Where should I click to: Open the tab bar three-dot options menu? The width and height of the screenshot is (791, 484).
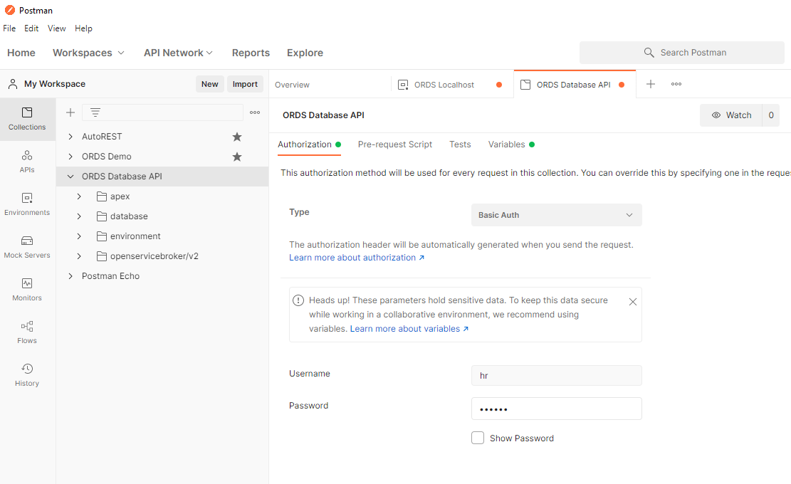676,84
